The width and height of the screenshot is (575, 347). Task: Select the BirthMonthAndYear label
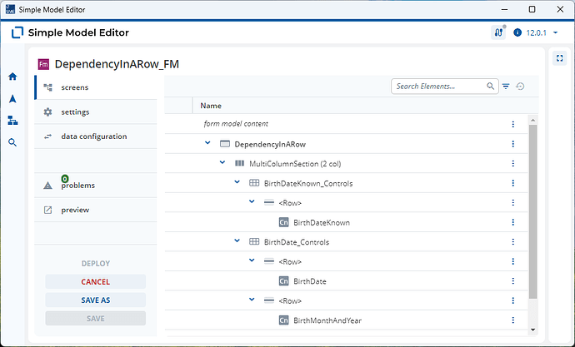tap(327, 320)
